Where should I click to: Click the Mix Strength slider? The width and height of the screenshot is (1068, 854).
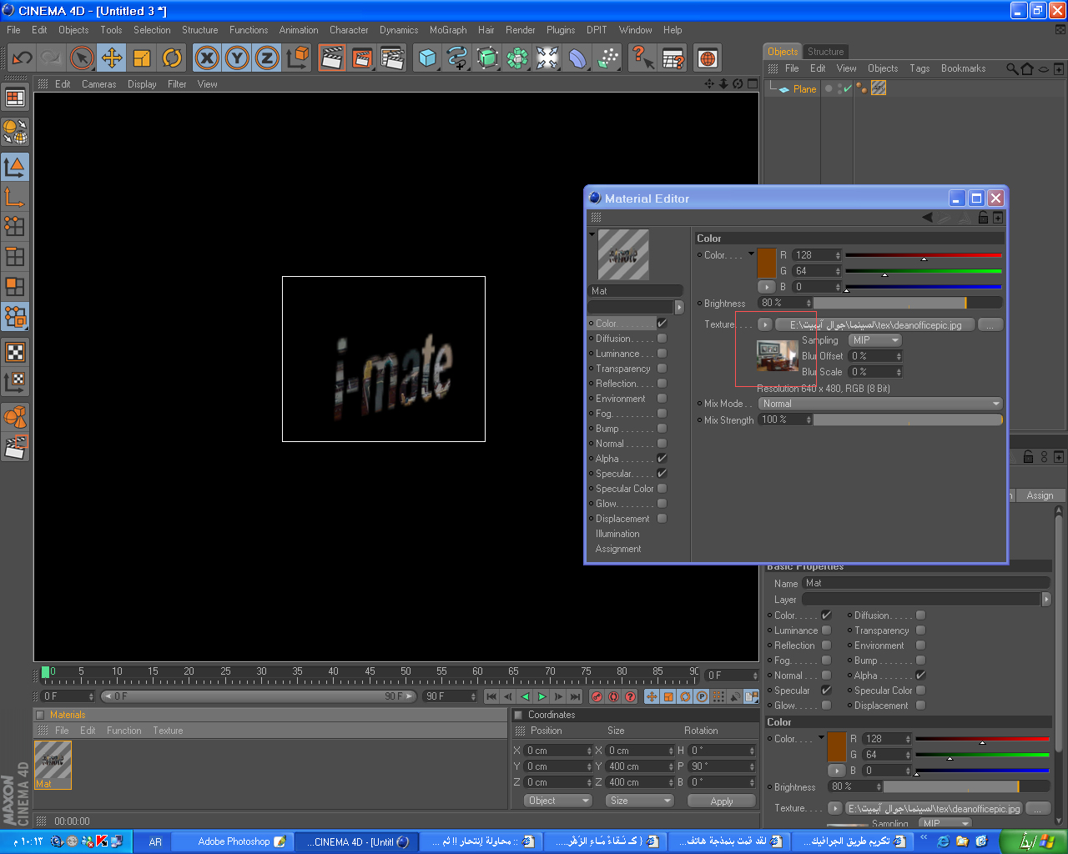click(908, 419)
